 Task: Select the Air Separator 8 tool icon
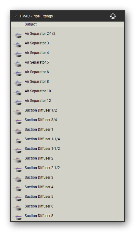click(x=18, y=83)
